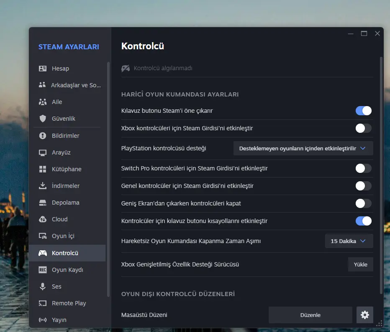Click the Yayın broadcast icon
Image resolution: width=390 pixels, height=332 pixels.
pos(43,320)
